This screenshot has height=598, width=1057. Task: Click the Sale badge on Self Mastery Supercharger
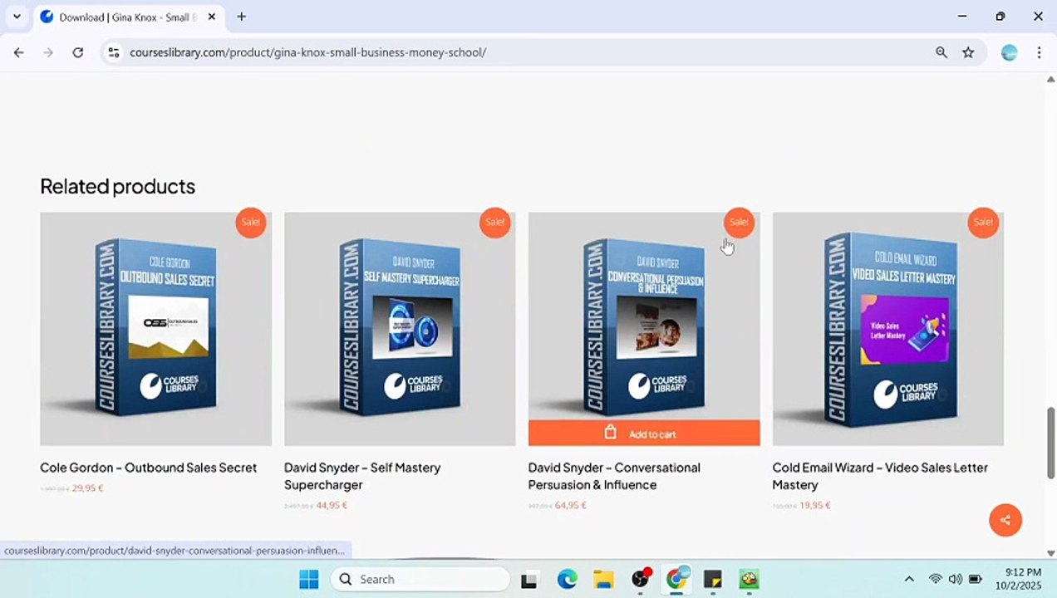494,223
